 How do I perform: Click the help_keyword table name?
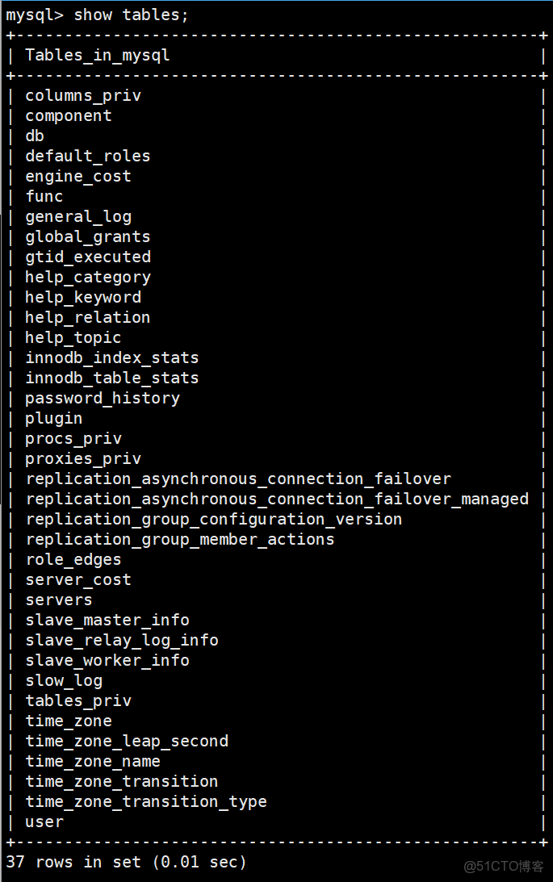82,297
